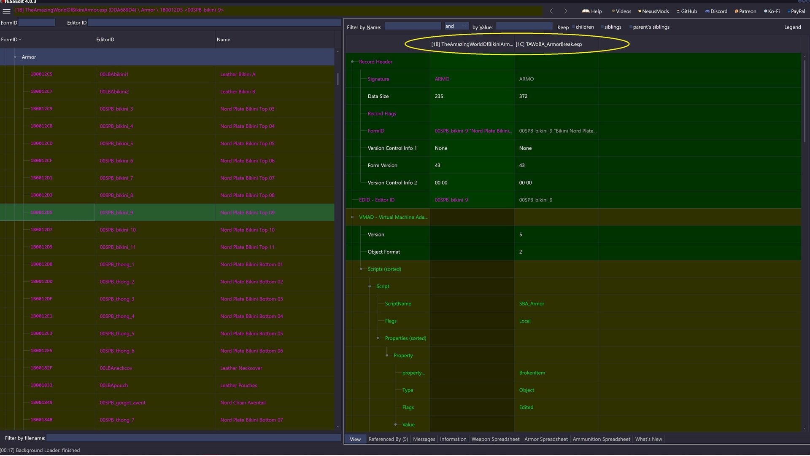The height and width of the screenshot is (456, 810).
Task: Navigate back with the left arrow
Action: click(551, 11)
